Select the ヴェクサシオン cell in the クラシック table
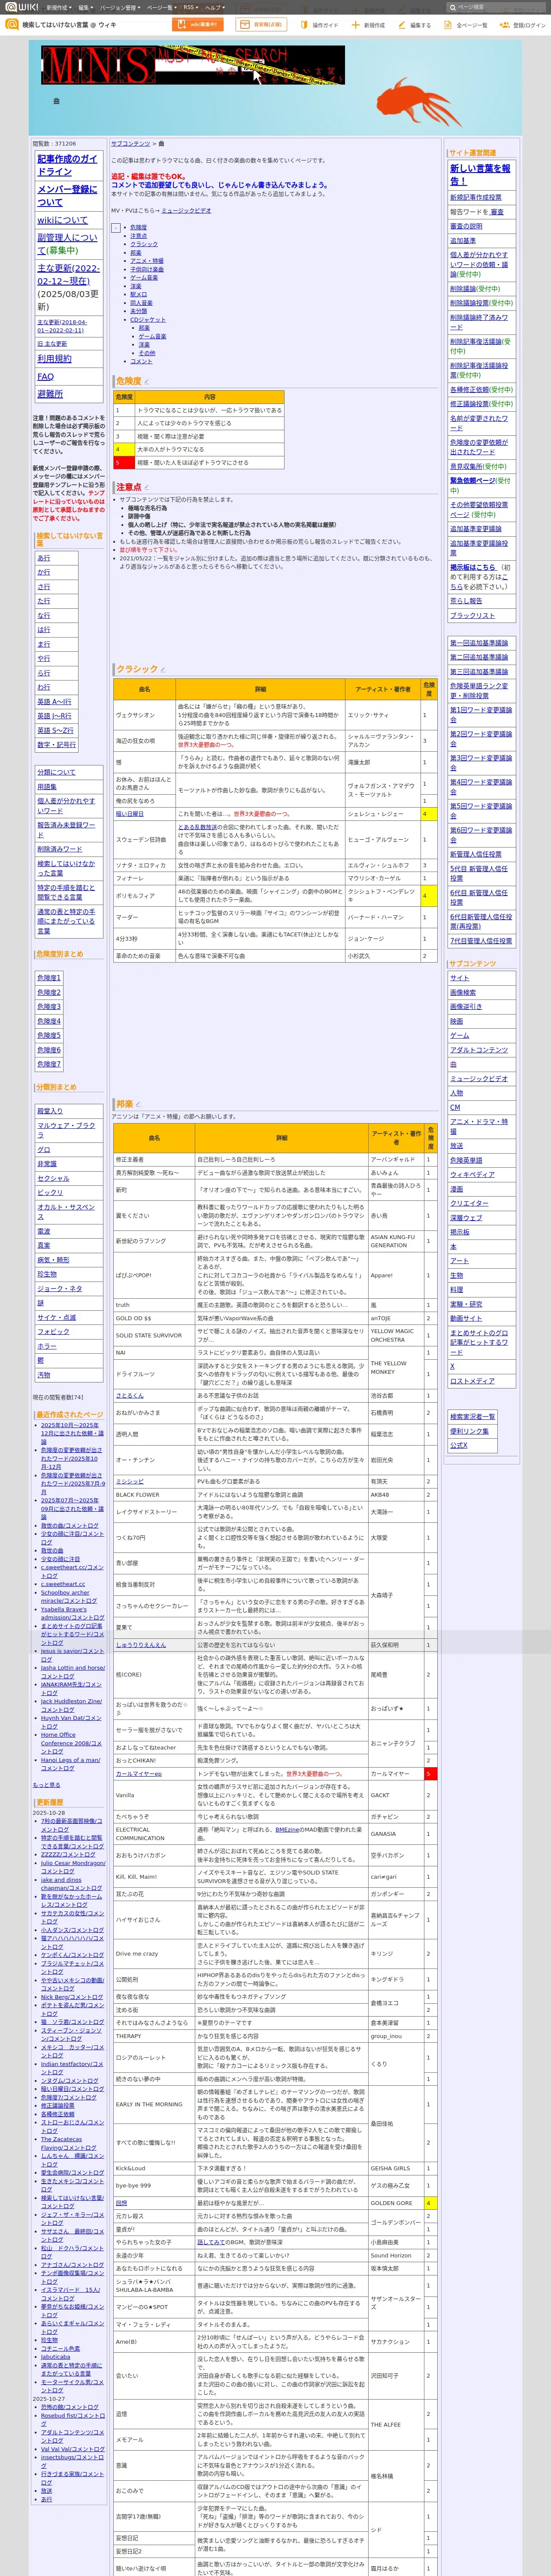Image resolution: width=551 pixels, height=2576 pixels. point(144,715)
